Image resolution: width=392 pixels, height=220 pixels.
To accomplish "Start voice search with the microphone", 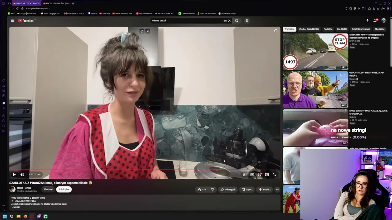I will (247, 21).
